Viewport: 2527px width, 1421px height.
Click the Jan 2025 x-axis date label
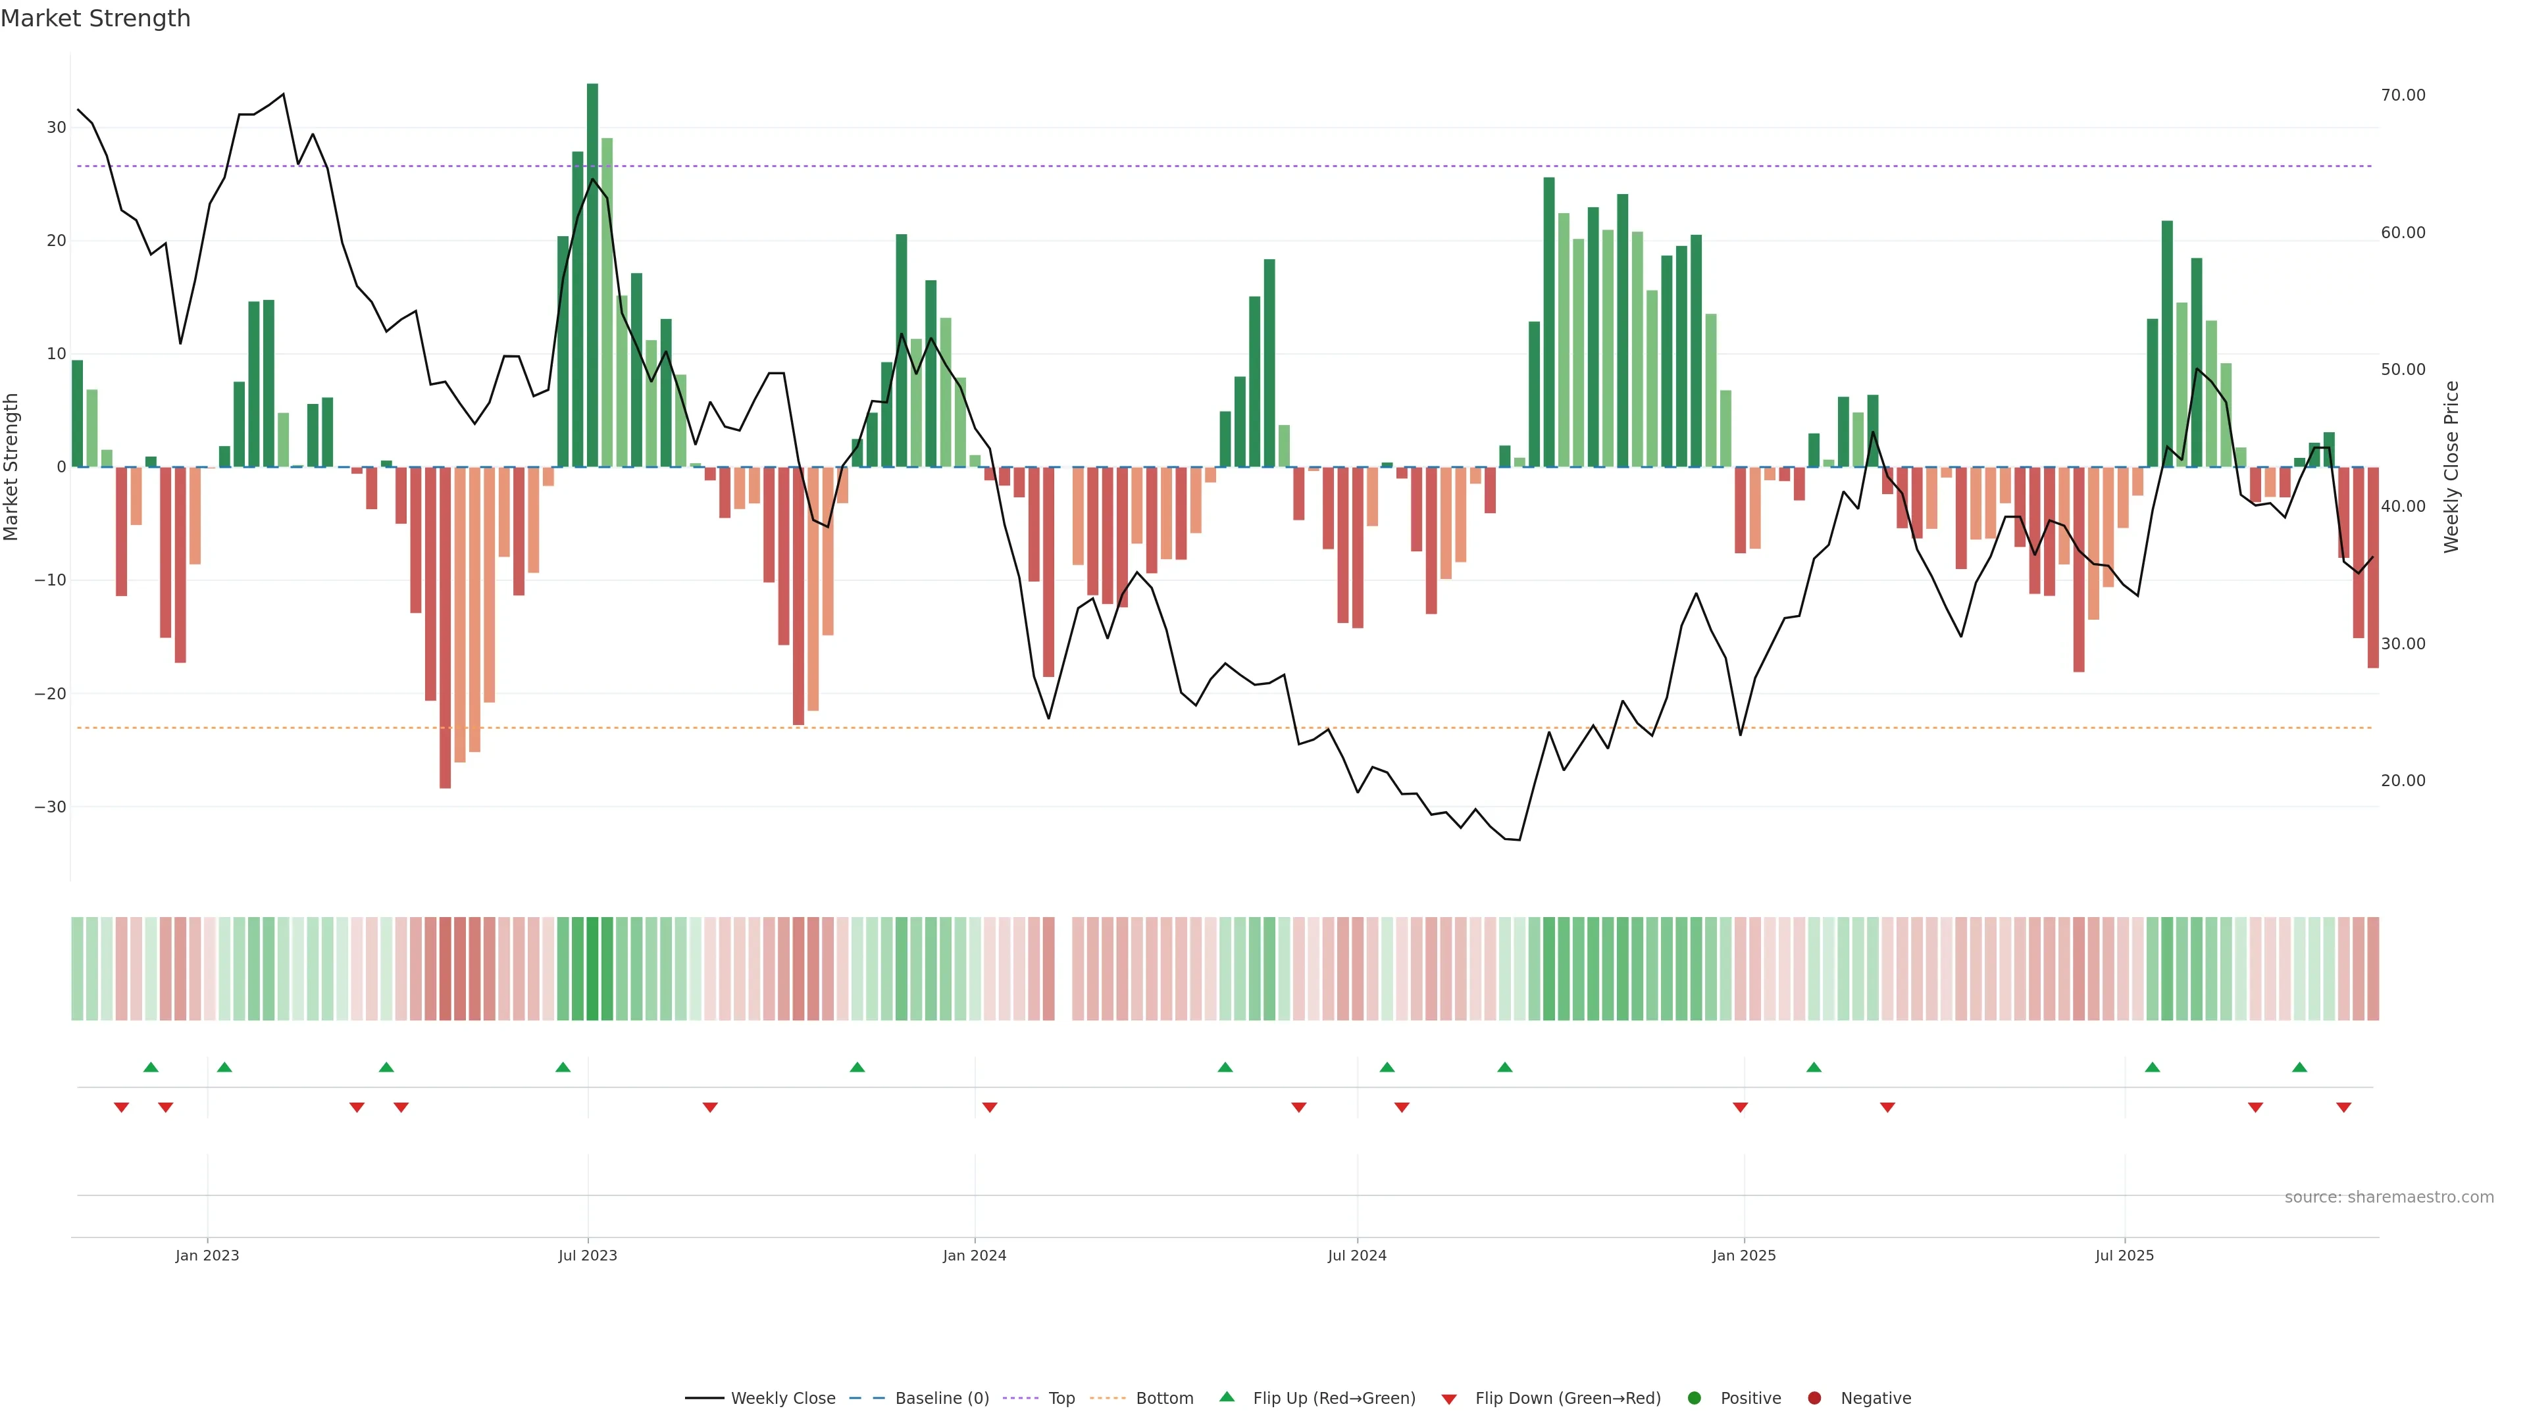click(1743, 1255)
